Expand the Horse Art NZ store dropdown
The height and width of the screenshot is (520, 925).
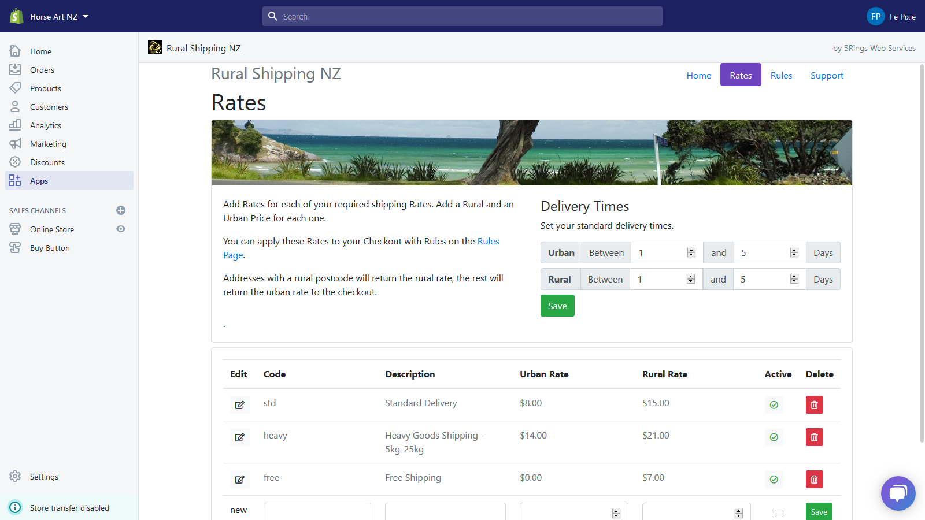86,17
